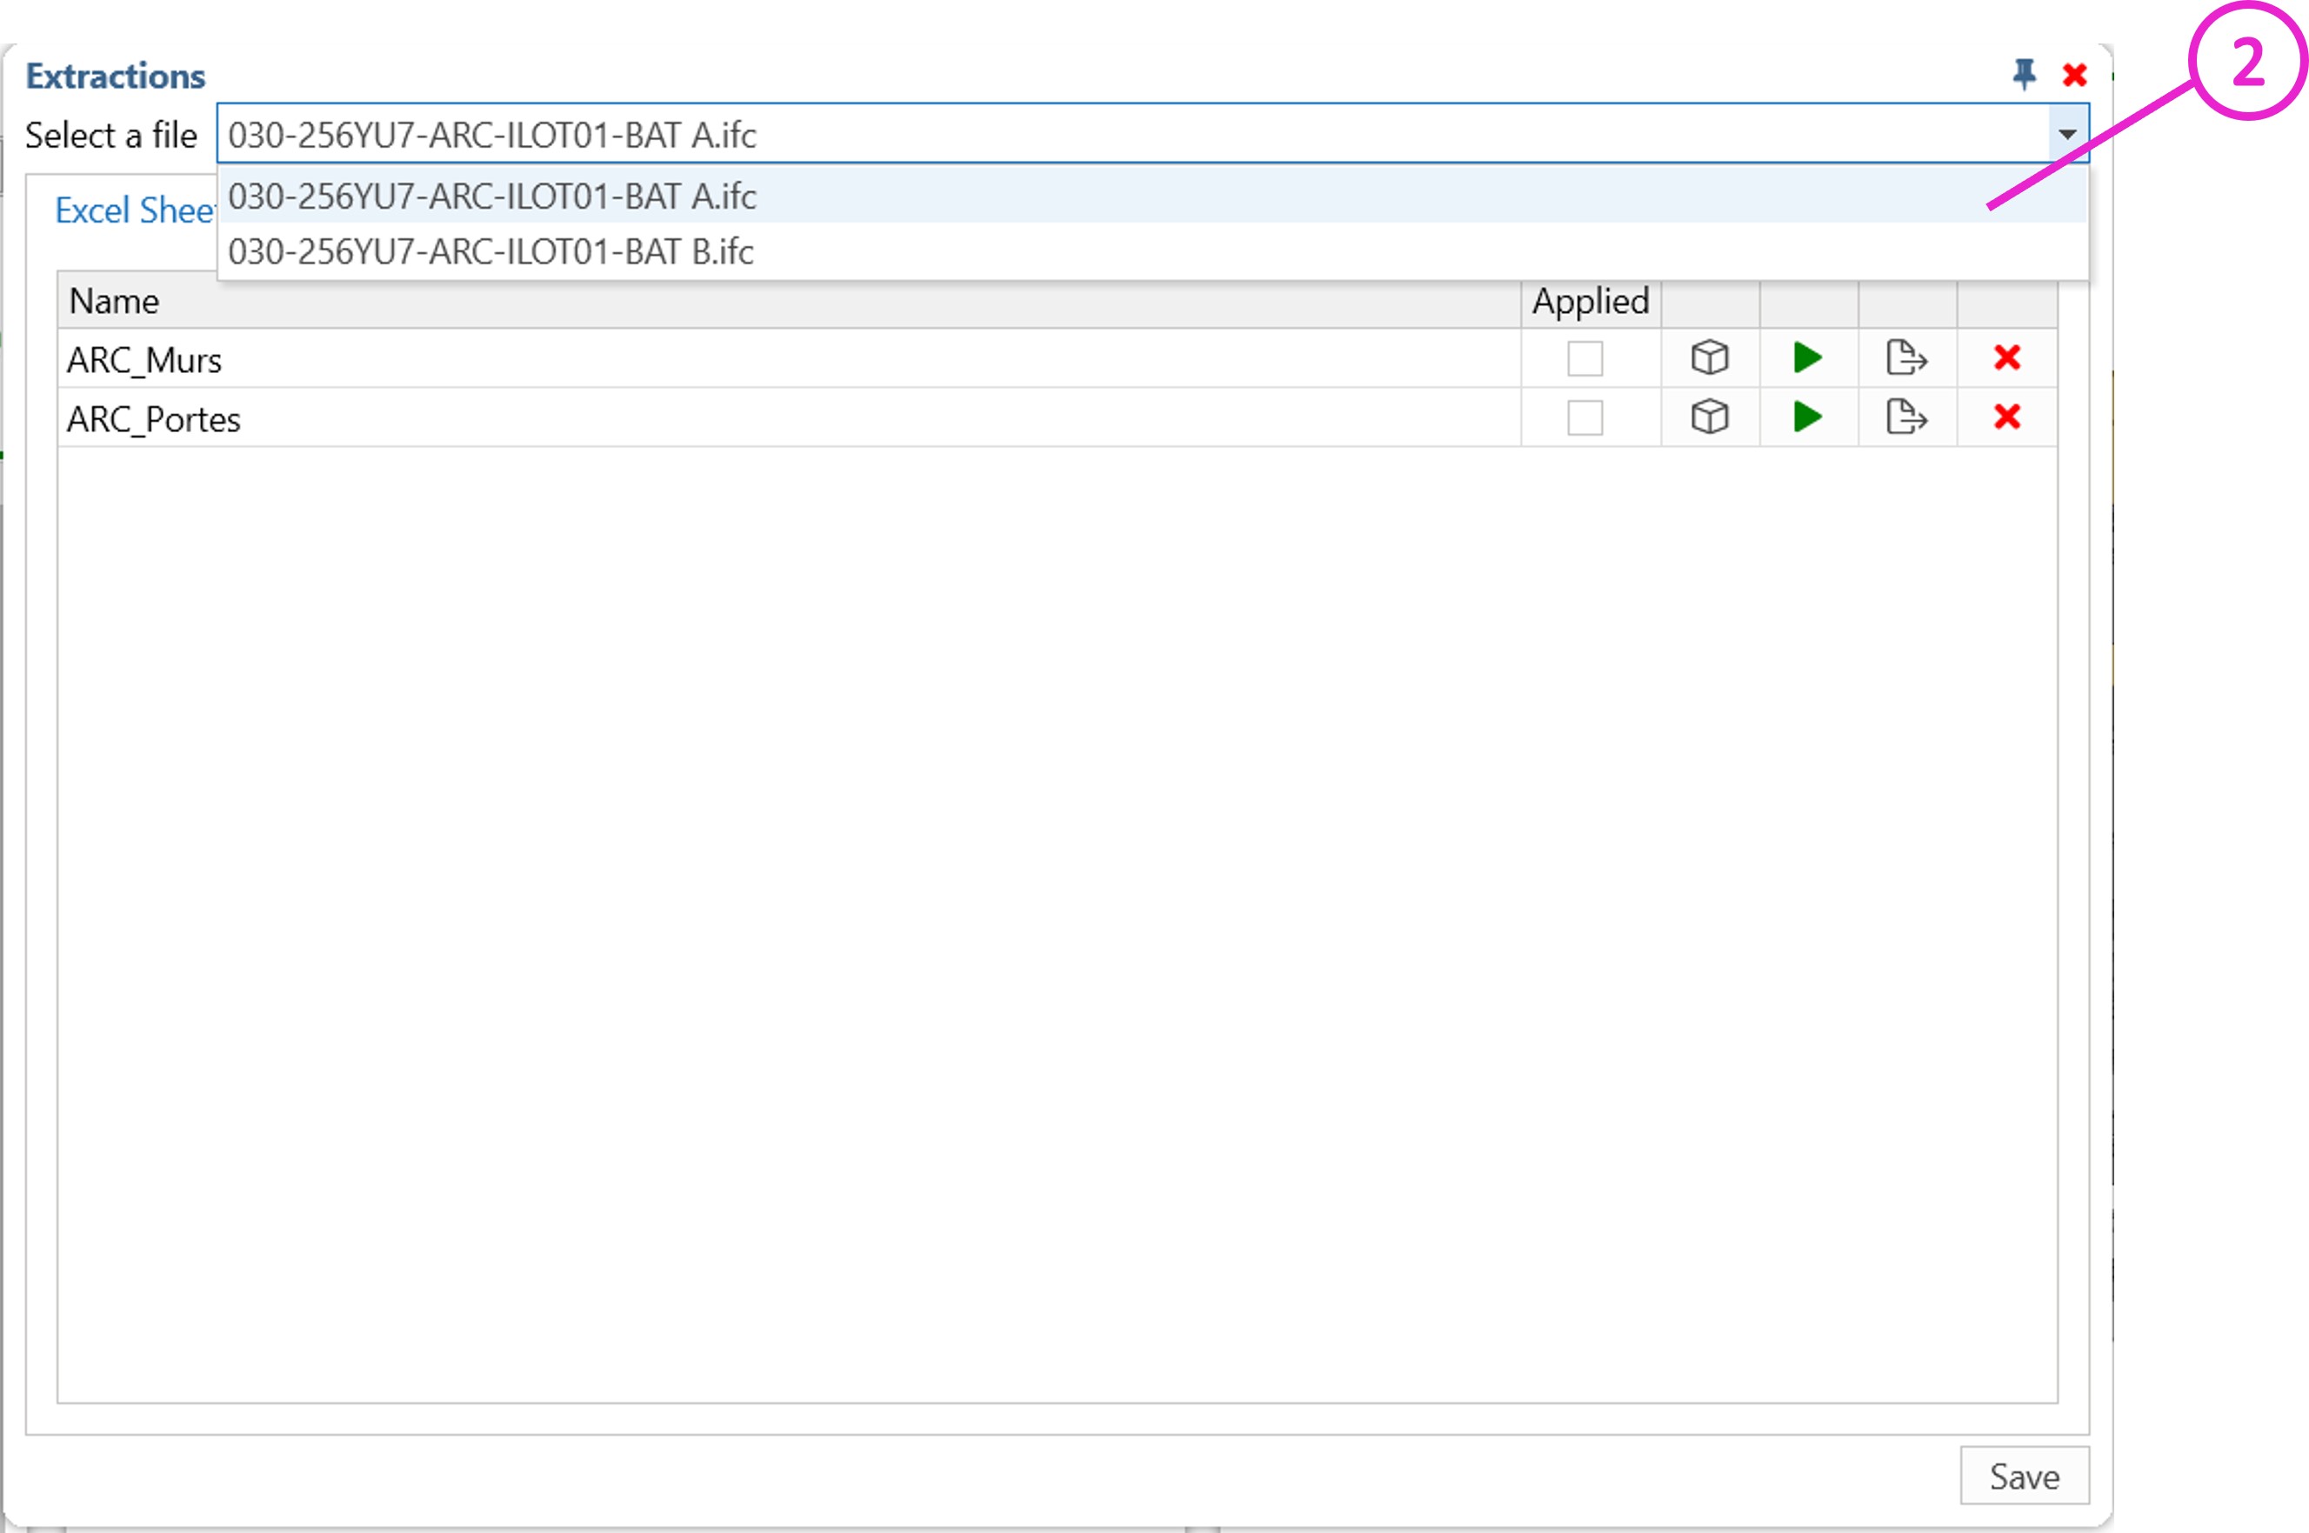This screenshot has width=2309, height=1533.
Task: Click the Applied column header
Action: pos(1590,301)
